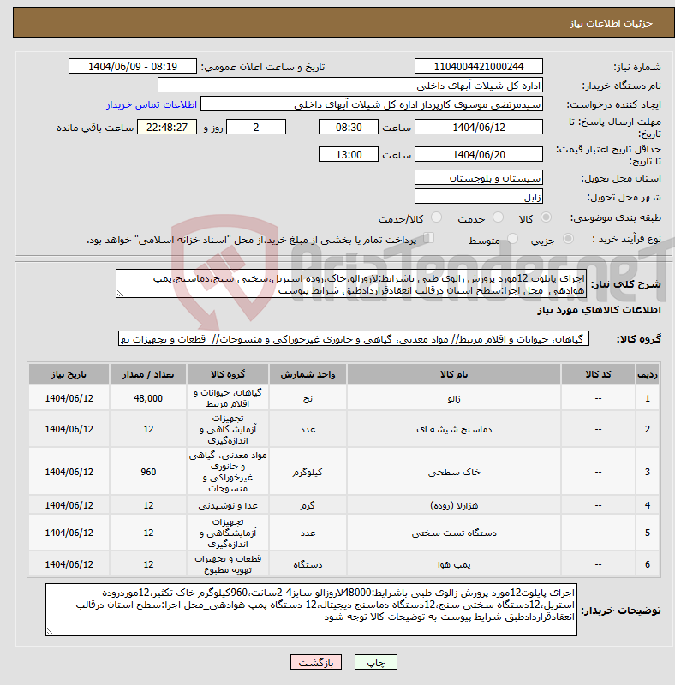Click the unit cell کیلوگرم
This screenshot has width=675, height=685.
(x=308, y=472)
